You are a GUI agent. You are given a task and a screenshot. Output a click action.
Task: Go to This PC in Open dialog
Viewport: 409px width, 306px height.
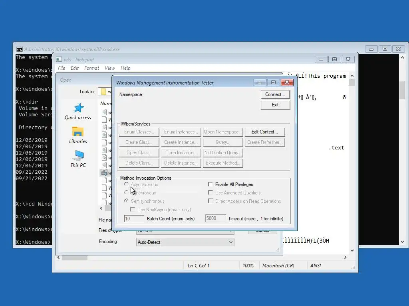pyautogui.click(x=78, y=159)
